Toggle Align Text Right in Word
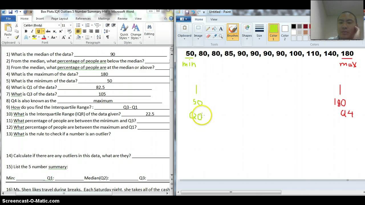This screenshot has height=205, width=365. (x=91, y=31)
